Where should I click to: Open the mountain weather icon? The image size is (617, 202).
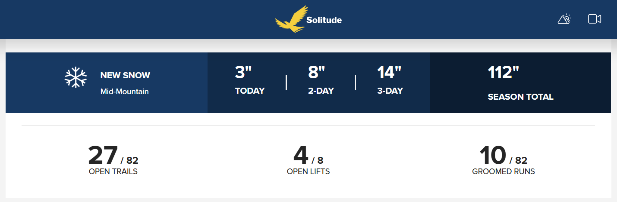[564, 19]
